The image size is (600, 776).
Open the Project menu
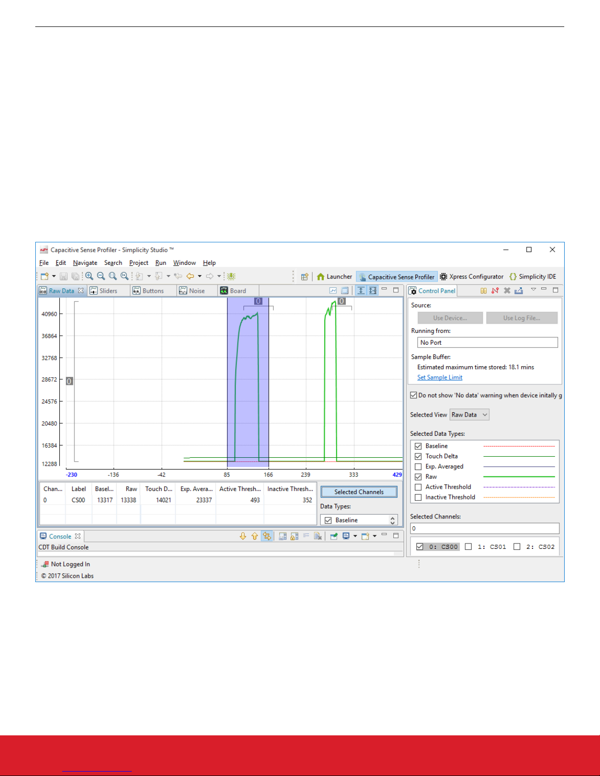(139, 263)
